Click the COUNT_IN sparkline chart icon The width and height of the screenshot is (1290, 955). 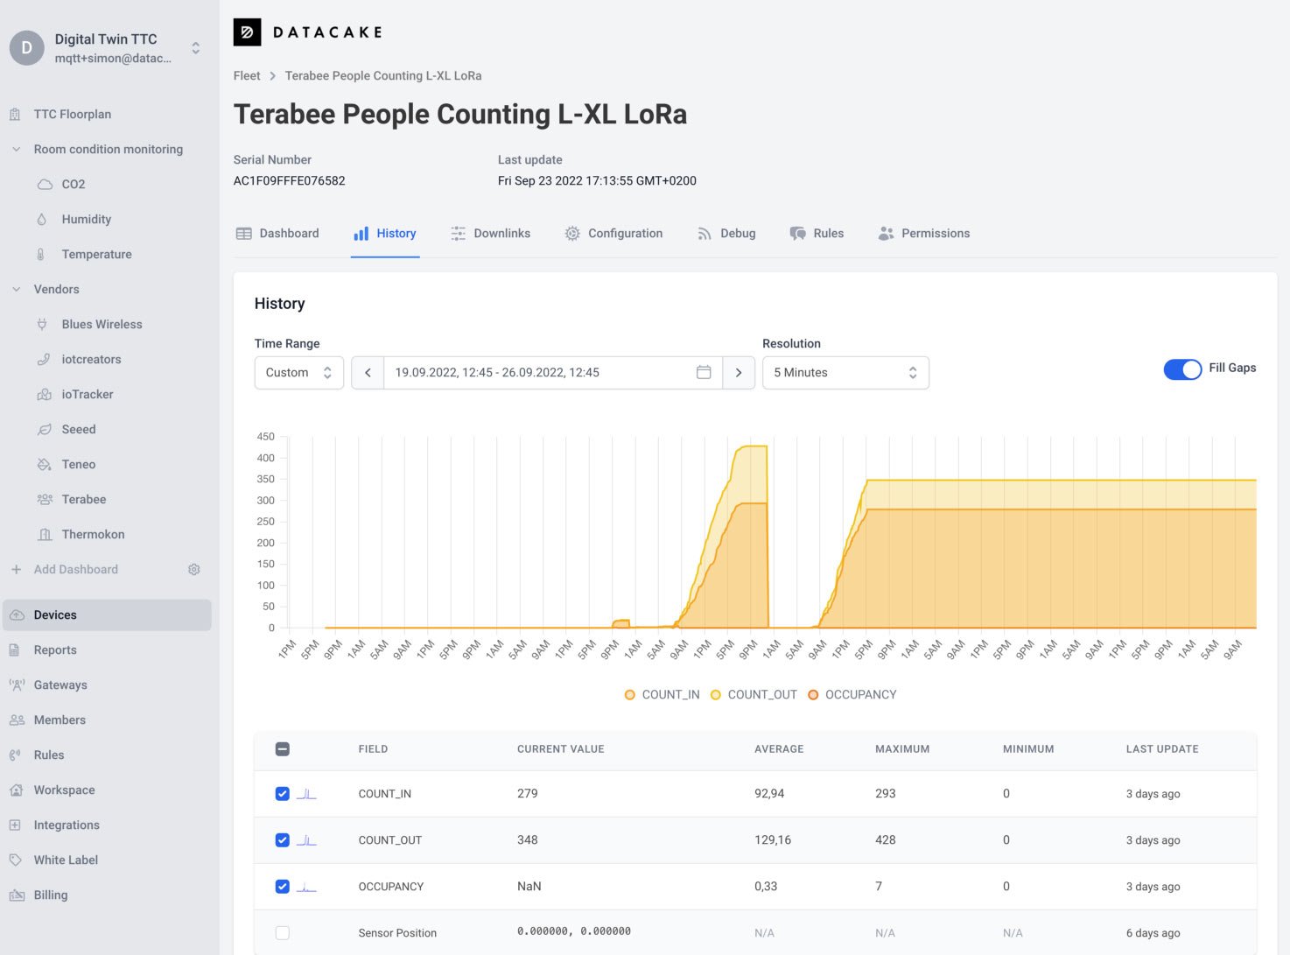click(x=306, y=794)
